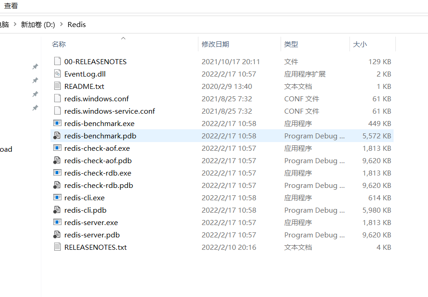428x297 pixels.
Task: Select the redis.windows.conf file name
Action: [96, 99]
